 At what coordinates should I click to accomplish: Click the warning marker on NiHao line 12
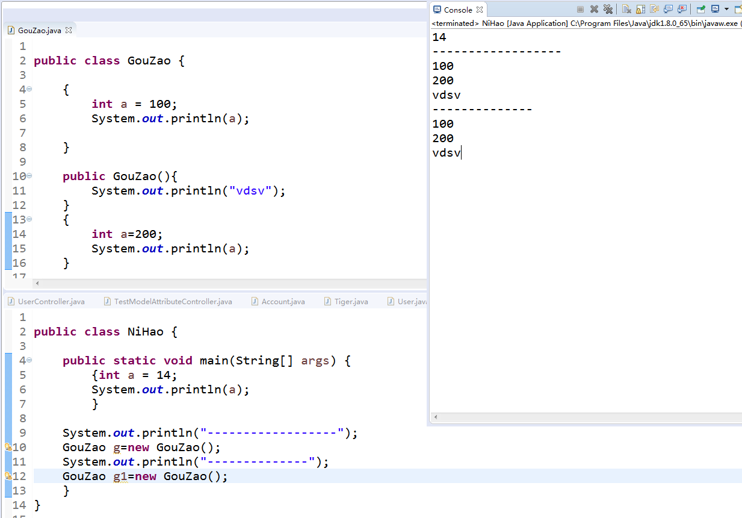8,476
